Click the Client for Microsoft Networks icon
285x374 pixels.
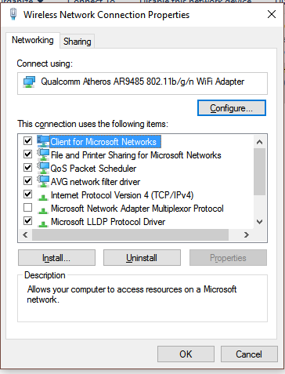coord(43,141)
